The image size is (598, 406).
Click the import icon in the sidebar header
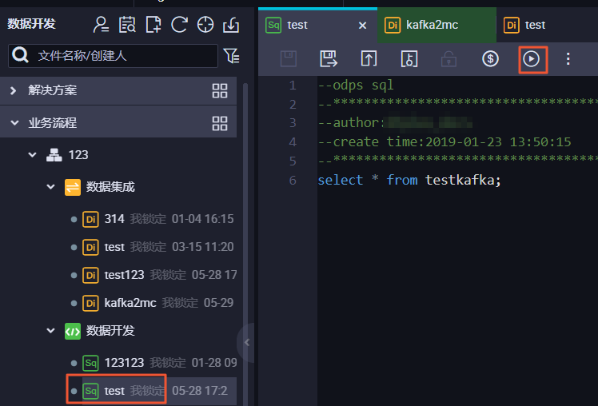(231, 25)
